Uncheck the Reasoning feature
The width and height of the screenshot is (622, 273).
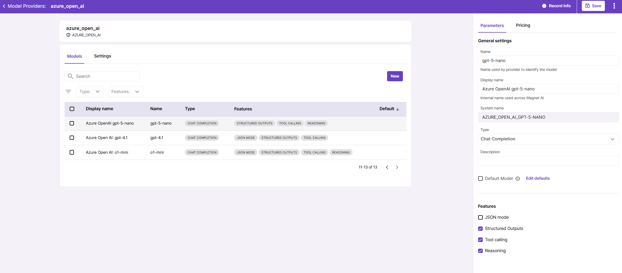point(480,251)
